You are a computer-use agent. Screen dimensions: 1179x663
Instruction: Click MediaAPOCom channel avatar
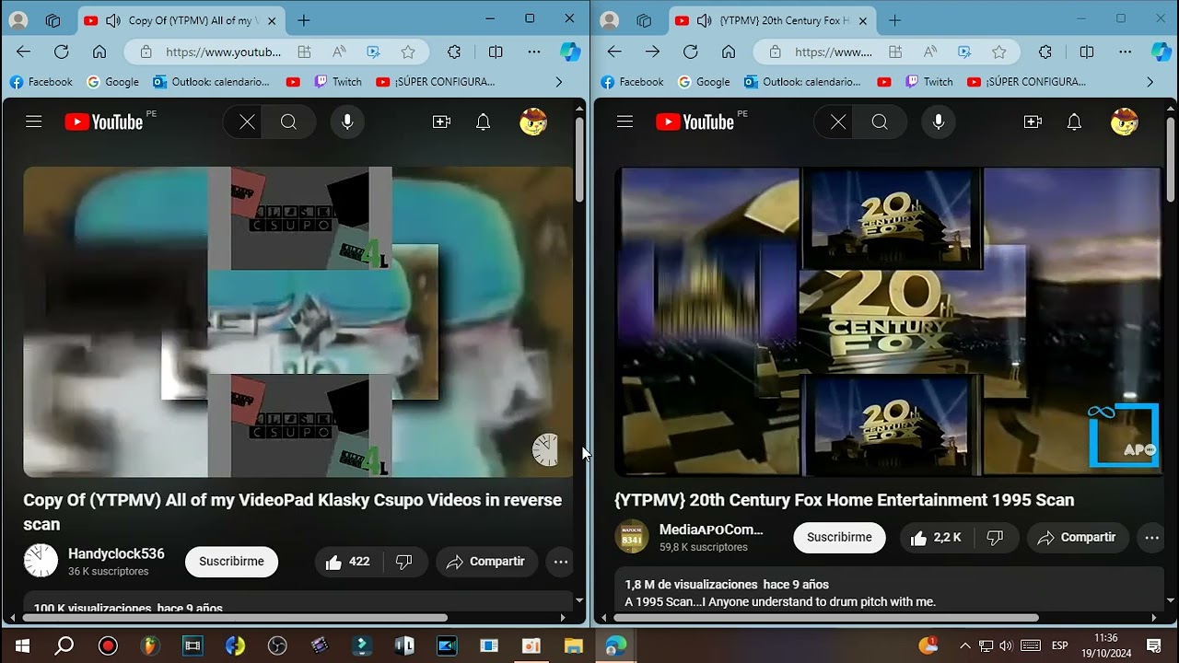pos(632,537)
